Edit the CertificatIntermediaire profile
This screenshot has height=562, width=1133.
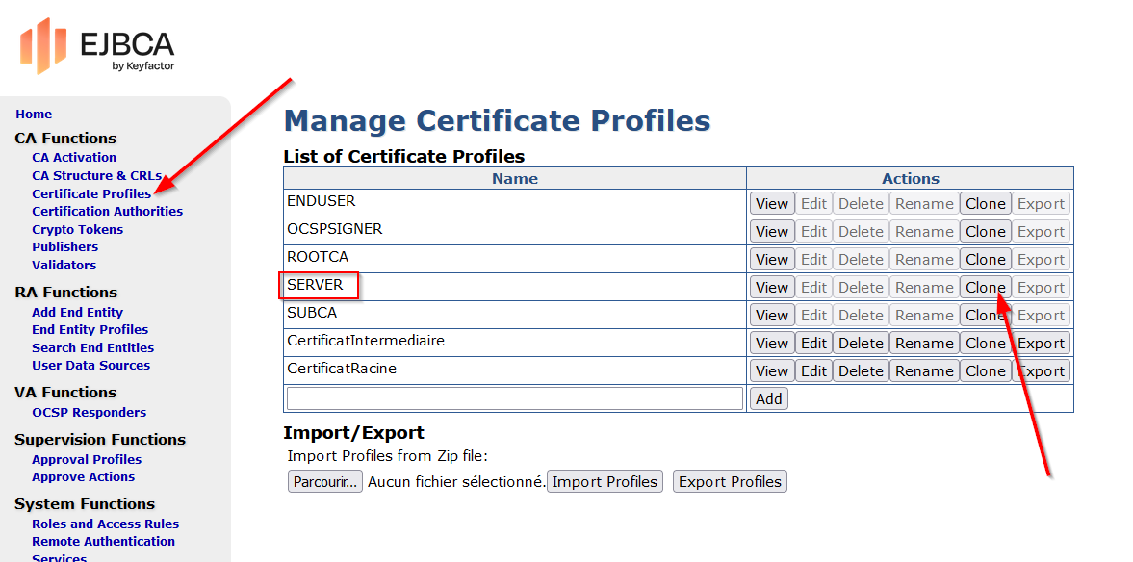[x=813, y=344]
